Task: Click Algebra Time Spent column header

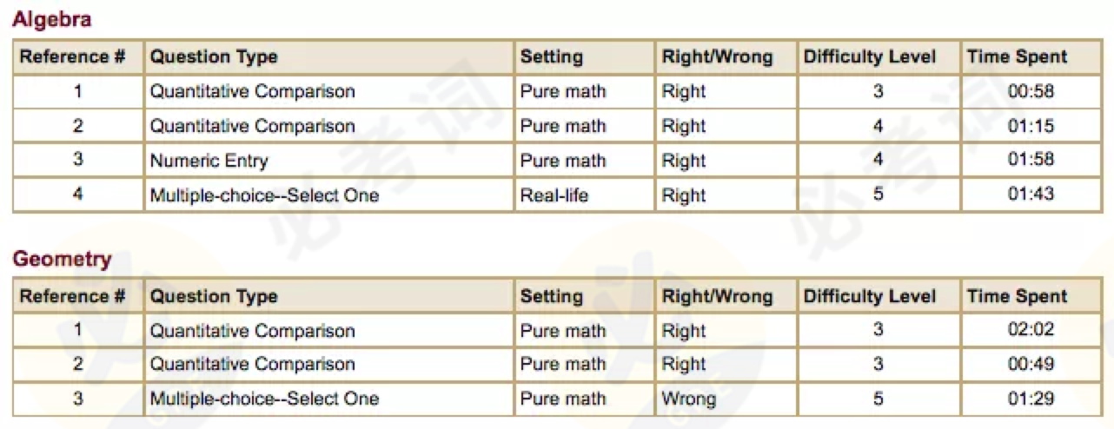Action: click(1031, 57)
